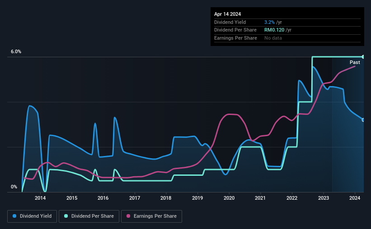The image size is (371, 229).
Task: Toggle the Dividend Per Share legend button
Action: (89, 216)
